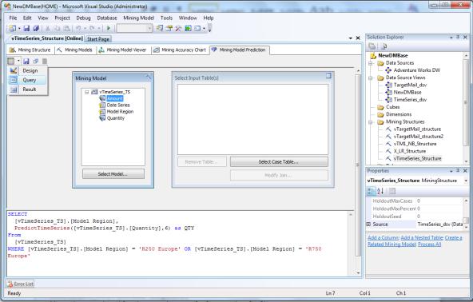Select X_LR_Structure in Solution Explorer
473x302 pixels.
(x=410, y=151)
